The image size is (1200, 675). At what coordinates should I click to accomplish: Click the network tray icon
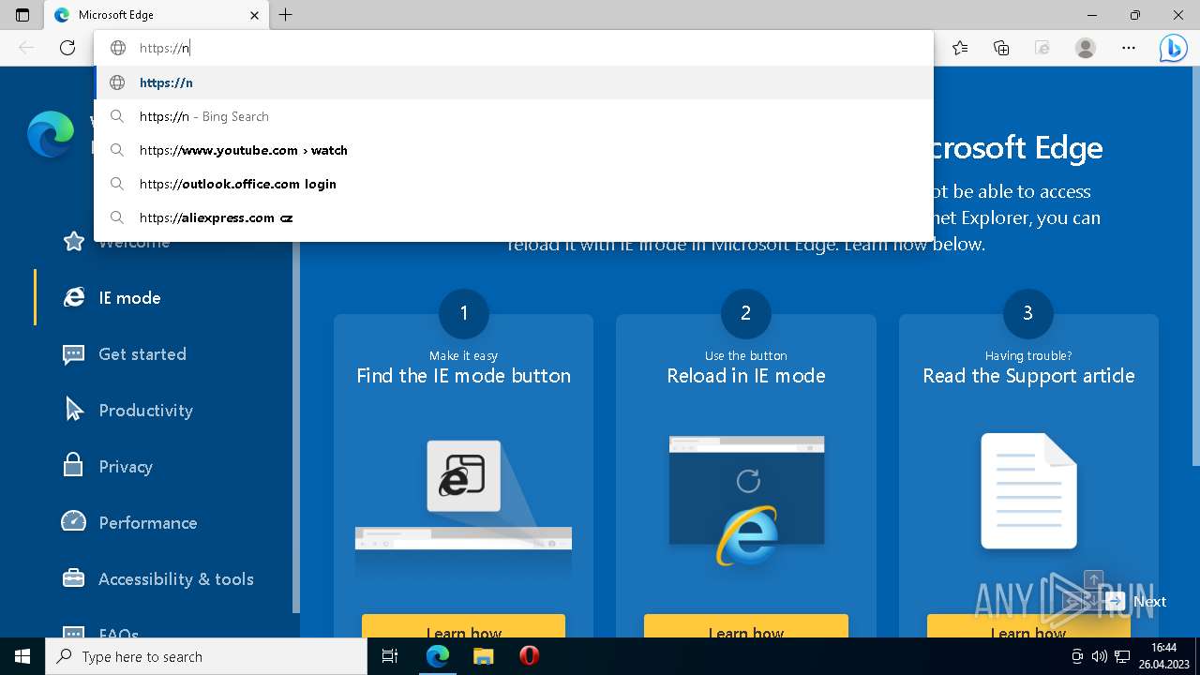(1121, 656)
